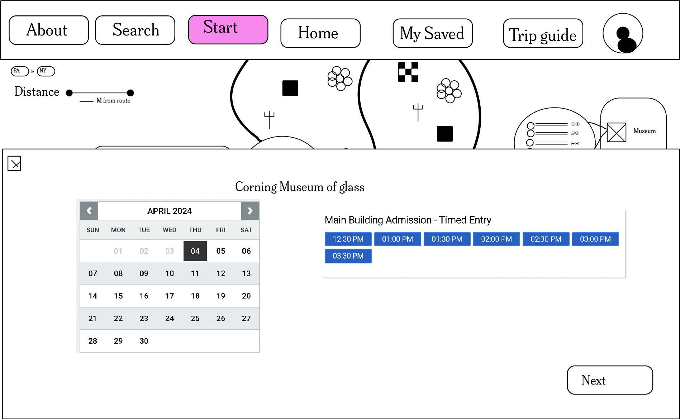
Task: Select April 18 in the calendar
Action: [x=195, y=296]
